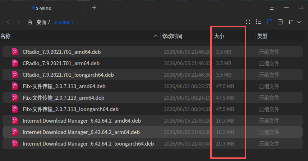This screenshot has width=308, height=161.
Task: Open the sort order button
Action: point(291,22)
